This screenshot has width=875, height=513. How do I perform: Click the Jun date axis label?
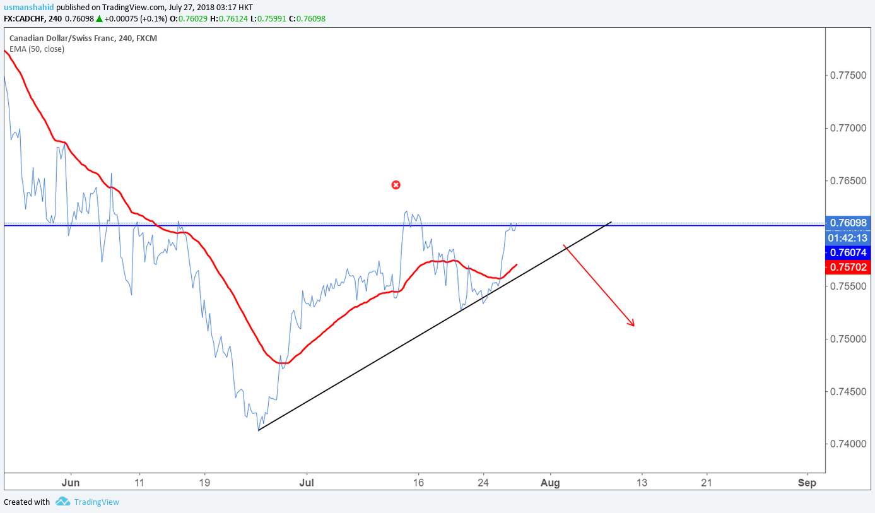click(x=71, y=483)
